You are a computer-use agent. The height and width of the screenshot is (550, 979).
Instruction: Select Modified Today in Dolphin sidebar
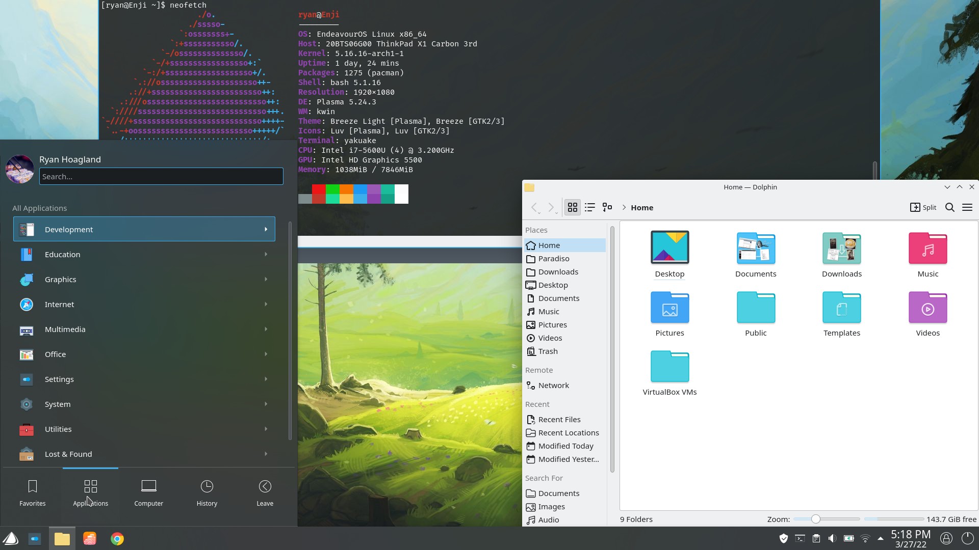(565, 446)
